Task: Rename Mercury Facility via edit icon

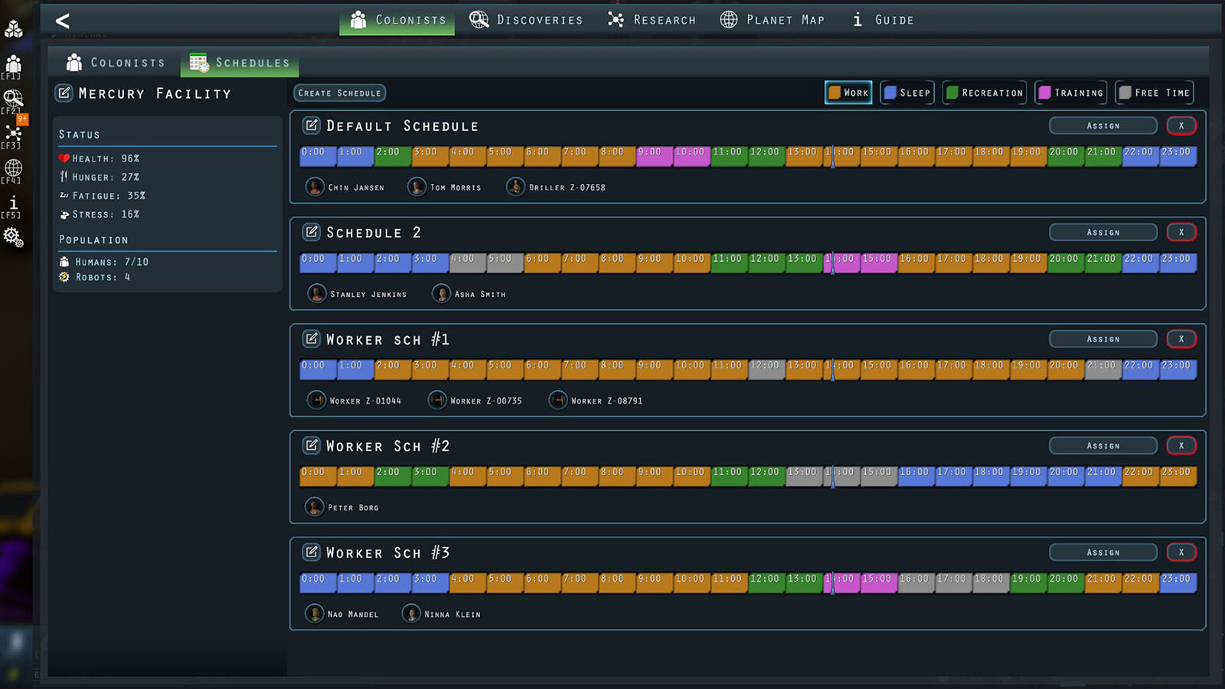Action: tap(64, 93)
